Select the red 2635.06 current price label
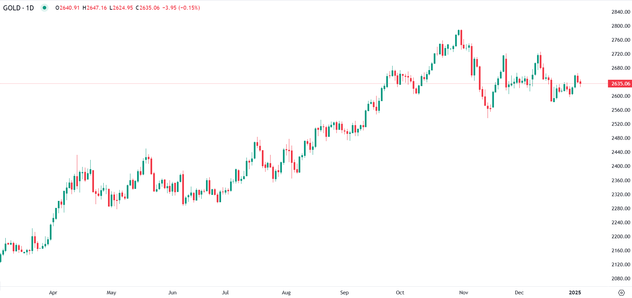 (620, 84)
